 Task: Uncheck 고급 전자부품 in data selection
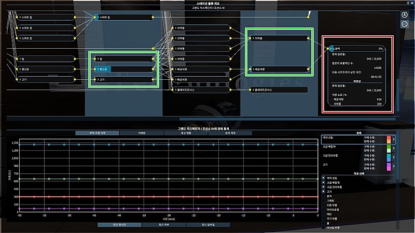[x=323, y=187]
